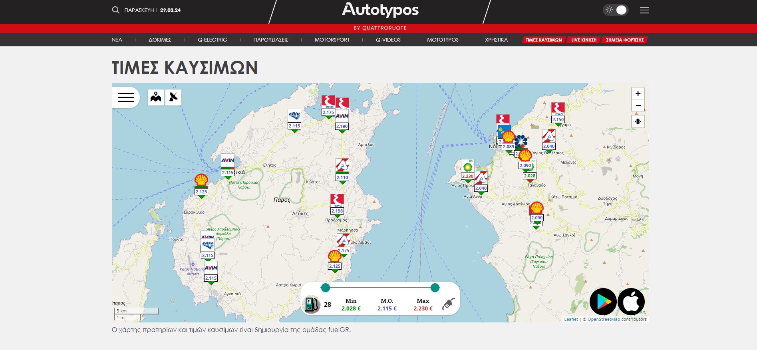The width and height of the screenshot is (757, 350).
Task: Open the Google Play store badge
Action: point(603,302)
